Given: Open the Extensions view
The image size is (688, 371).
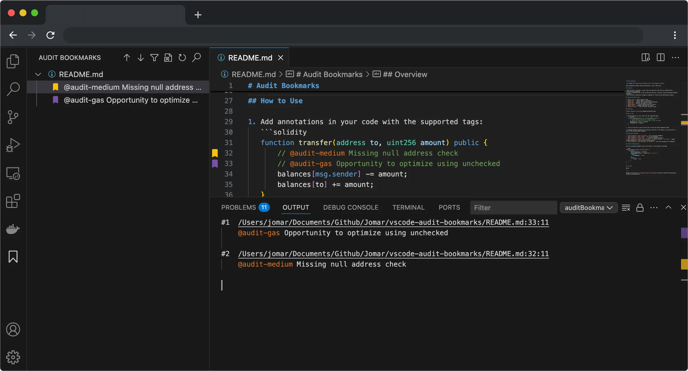Looking at the screenshot, I should 13,201.
